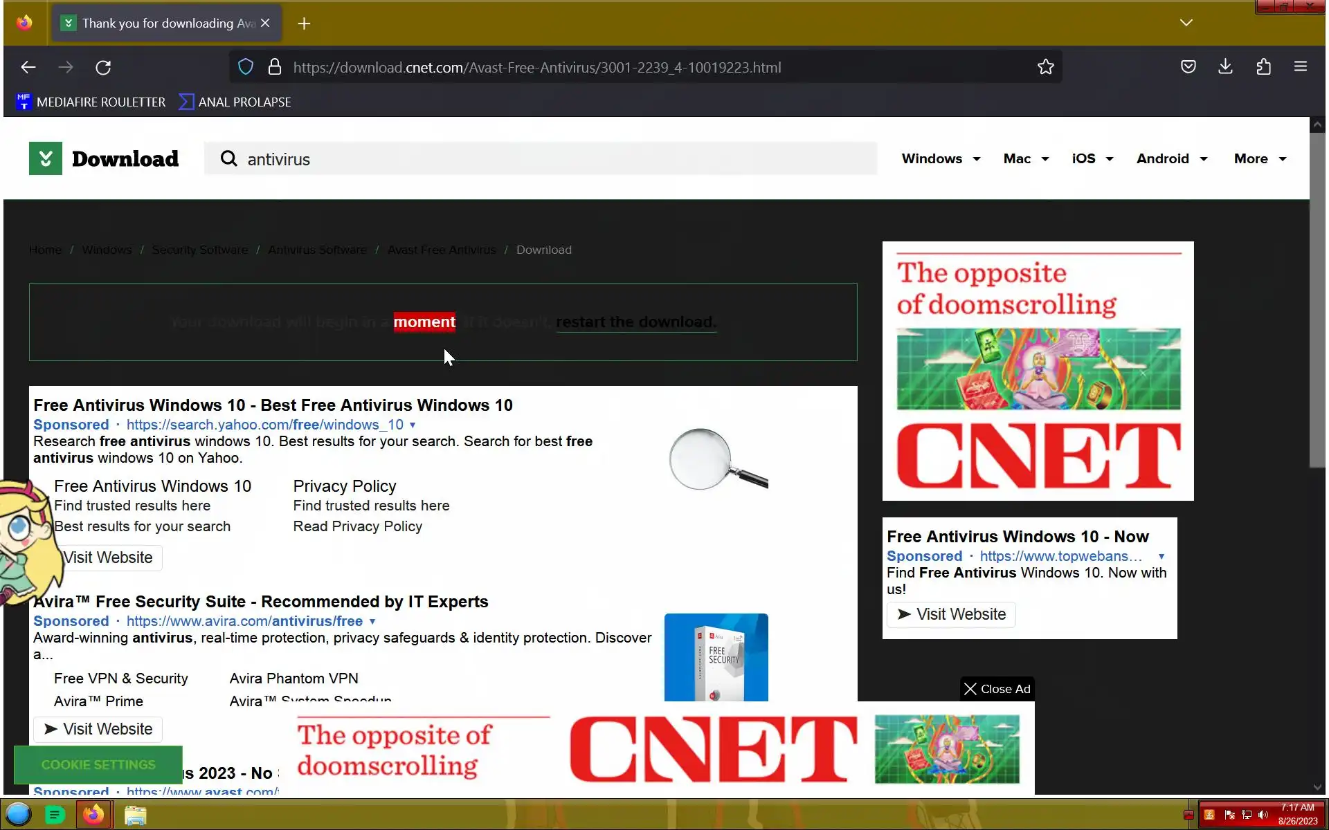Open the Firefox hamburger application menu
This screenshot has width=1329, height=830.
(x=1300, y=66)
